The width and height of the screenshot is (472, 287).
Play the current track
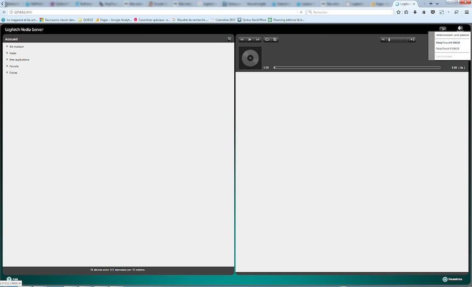250,40
